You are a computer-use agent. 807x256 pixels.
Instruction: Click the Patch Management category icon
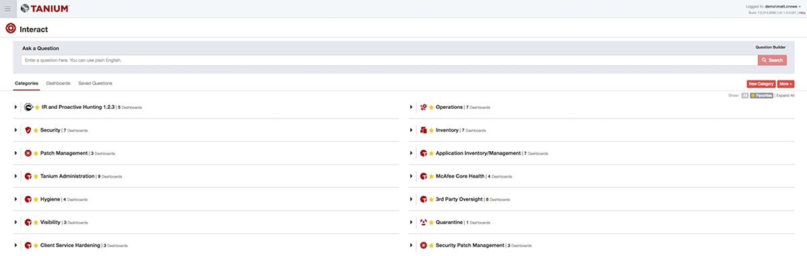pyautogui.click(x=28, y=153)
